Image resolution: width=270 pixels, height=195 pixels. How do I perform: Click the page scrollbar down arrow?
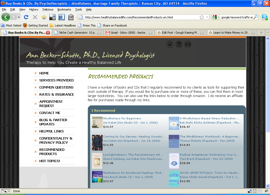[268, 186]
